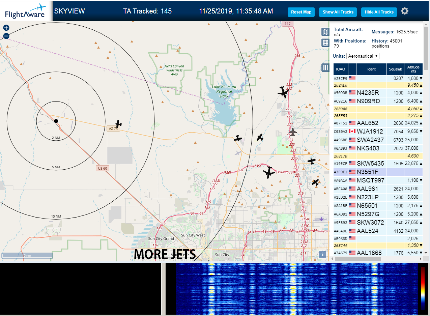The height and width of the screenshot is (316, 430).
Task: Select aircraft row AAL1868
Action: tap(378, 253)
